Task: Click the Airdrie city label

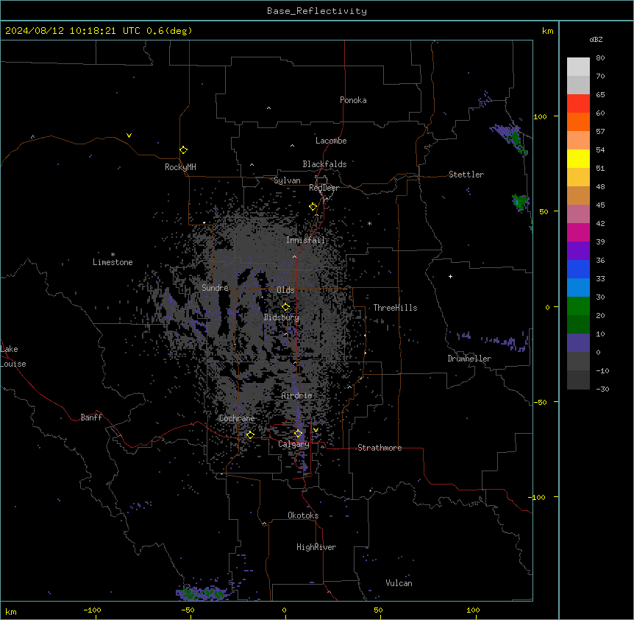Action: (297, 395)
